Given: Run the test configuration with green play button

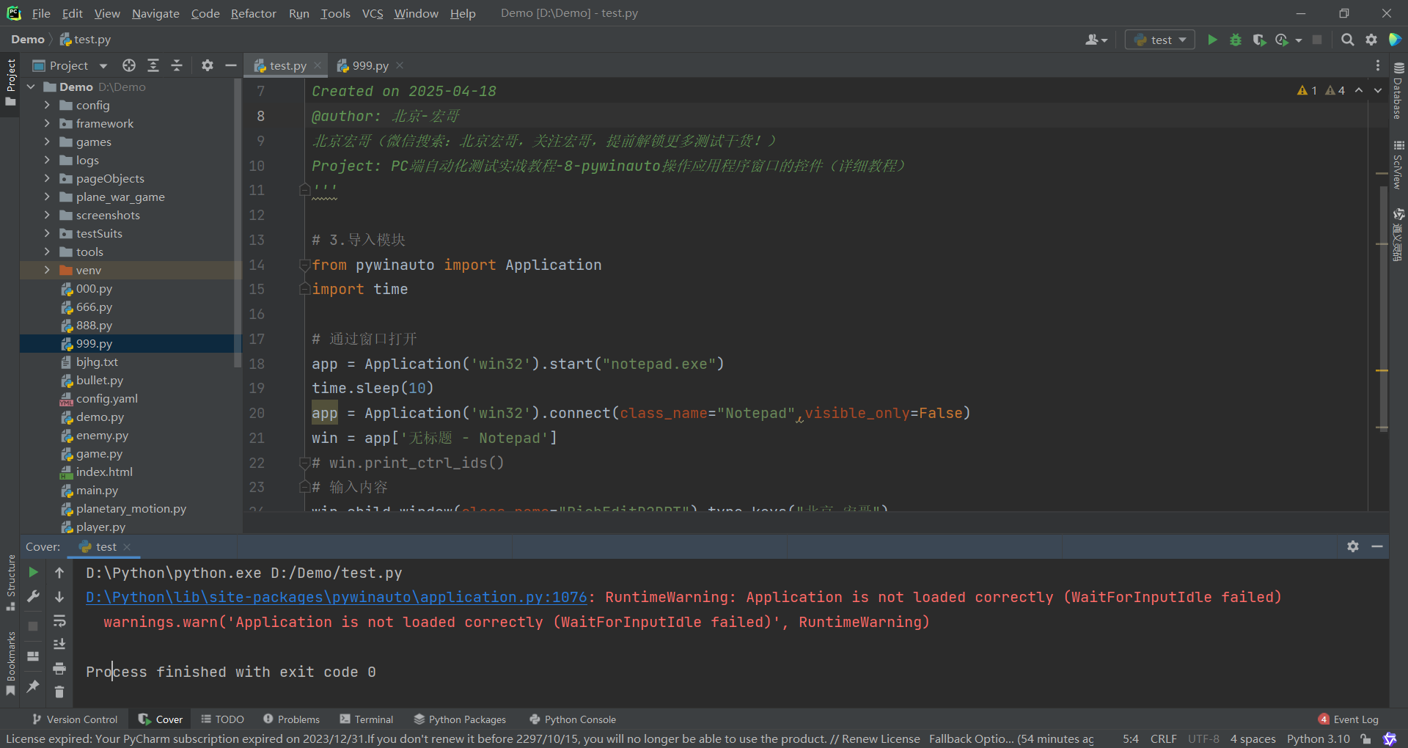Looking at the screenshot, I should click(1212, 40).
